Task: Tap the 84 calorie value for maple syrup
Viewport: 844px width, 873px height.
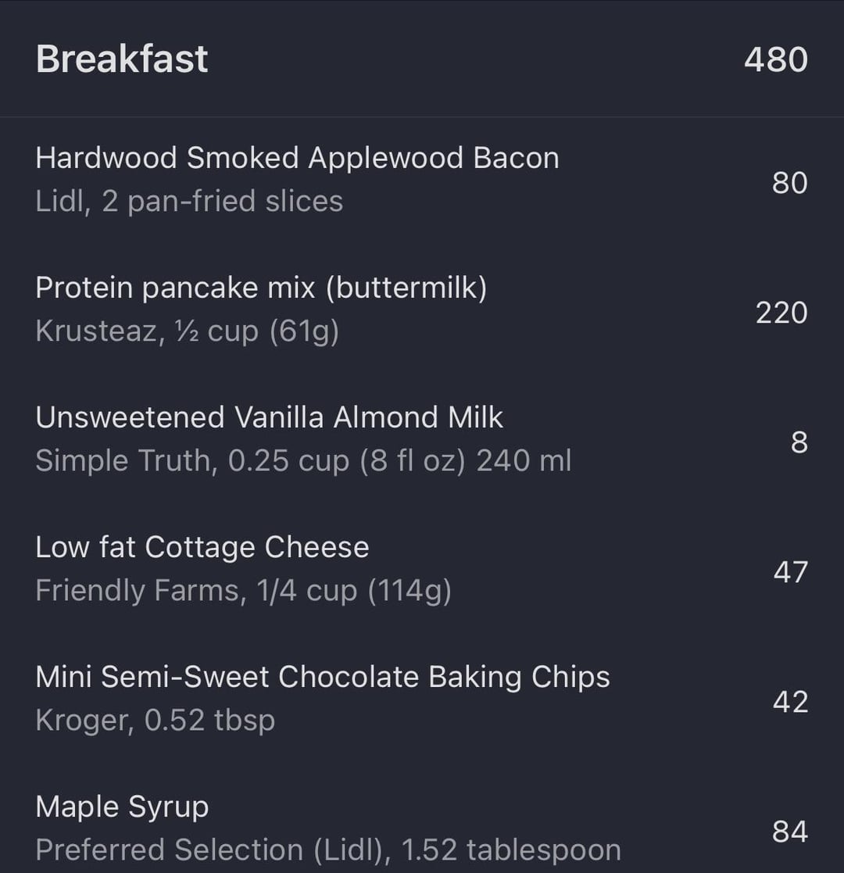Action: [x=789, y=832]
